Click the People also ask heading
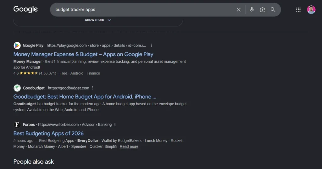This screenshot has width=322, height=169. (33, 161)
